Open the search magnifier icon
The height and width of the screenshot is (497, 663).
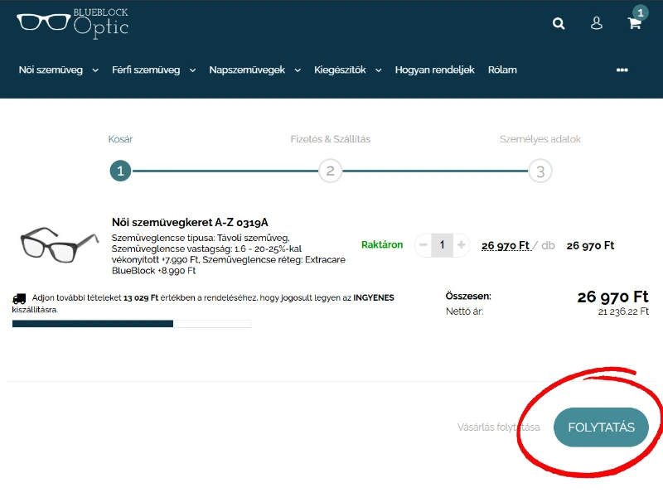[559, 23]
